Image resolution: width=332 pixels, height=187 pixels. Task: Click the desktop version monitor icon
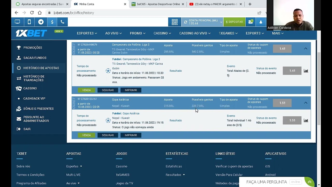17,22
